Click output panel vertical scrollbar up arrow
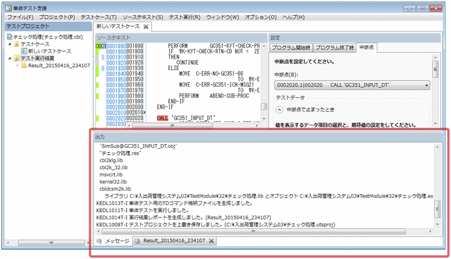Viewport: 451px width, 259px height. tap(437, 147)
